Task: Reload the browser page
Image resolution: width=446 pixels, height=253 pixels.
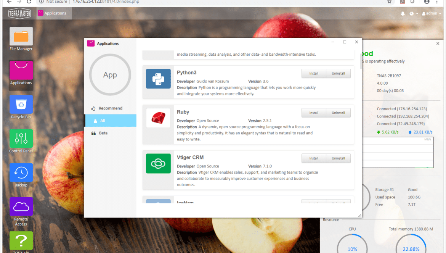Action: [x=29, y=2]
